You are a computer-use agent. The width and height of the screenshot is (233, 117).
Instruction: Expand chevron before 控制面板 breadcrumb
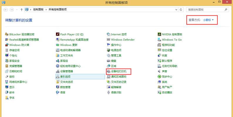31,9
